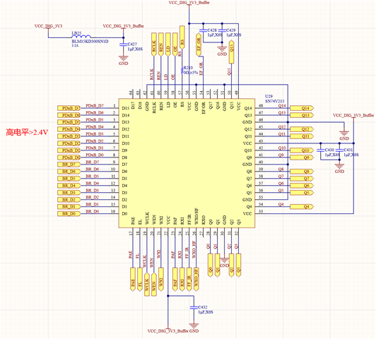Image resolution: width=376 pixels, height=339 pixels.
Task: Click the U29 designator text
Action: (x=269, y=96)
